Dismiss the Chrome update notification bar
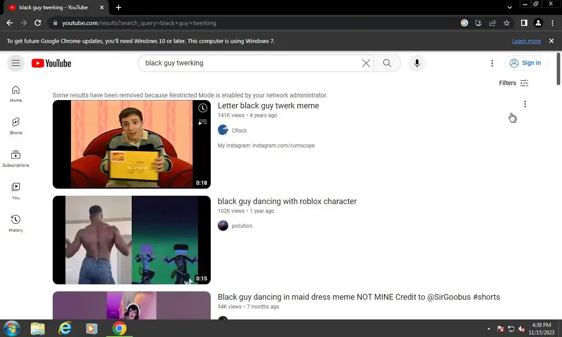The width and height of the screenshot is (562, 337). 551,41
